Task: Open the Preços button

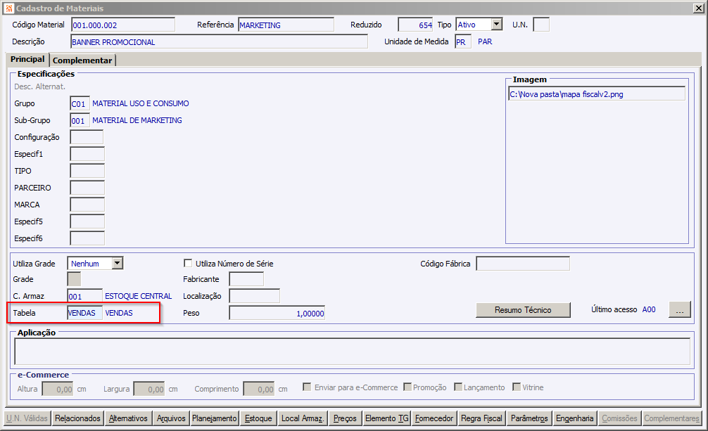Action: [345, 418]
